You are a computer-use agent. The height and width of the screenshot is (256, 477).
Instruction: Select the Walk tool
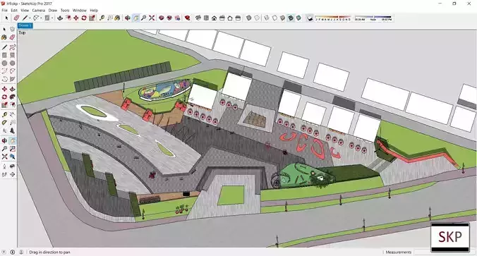pyautogui.click(x=4, y=174)
